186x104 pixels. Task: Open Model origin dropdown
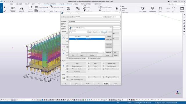pos(6,100)
